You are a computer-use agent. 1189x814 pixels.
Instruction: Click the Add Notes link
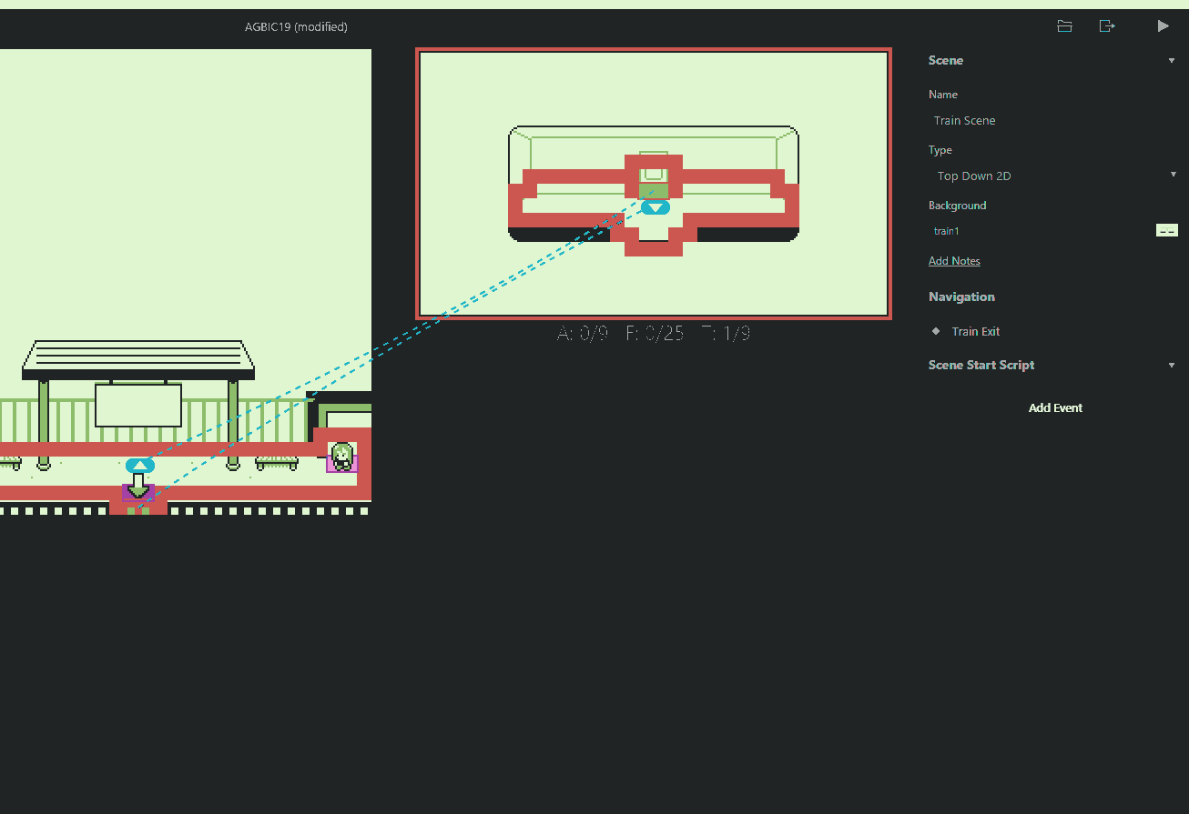point(954,261)
